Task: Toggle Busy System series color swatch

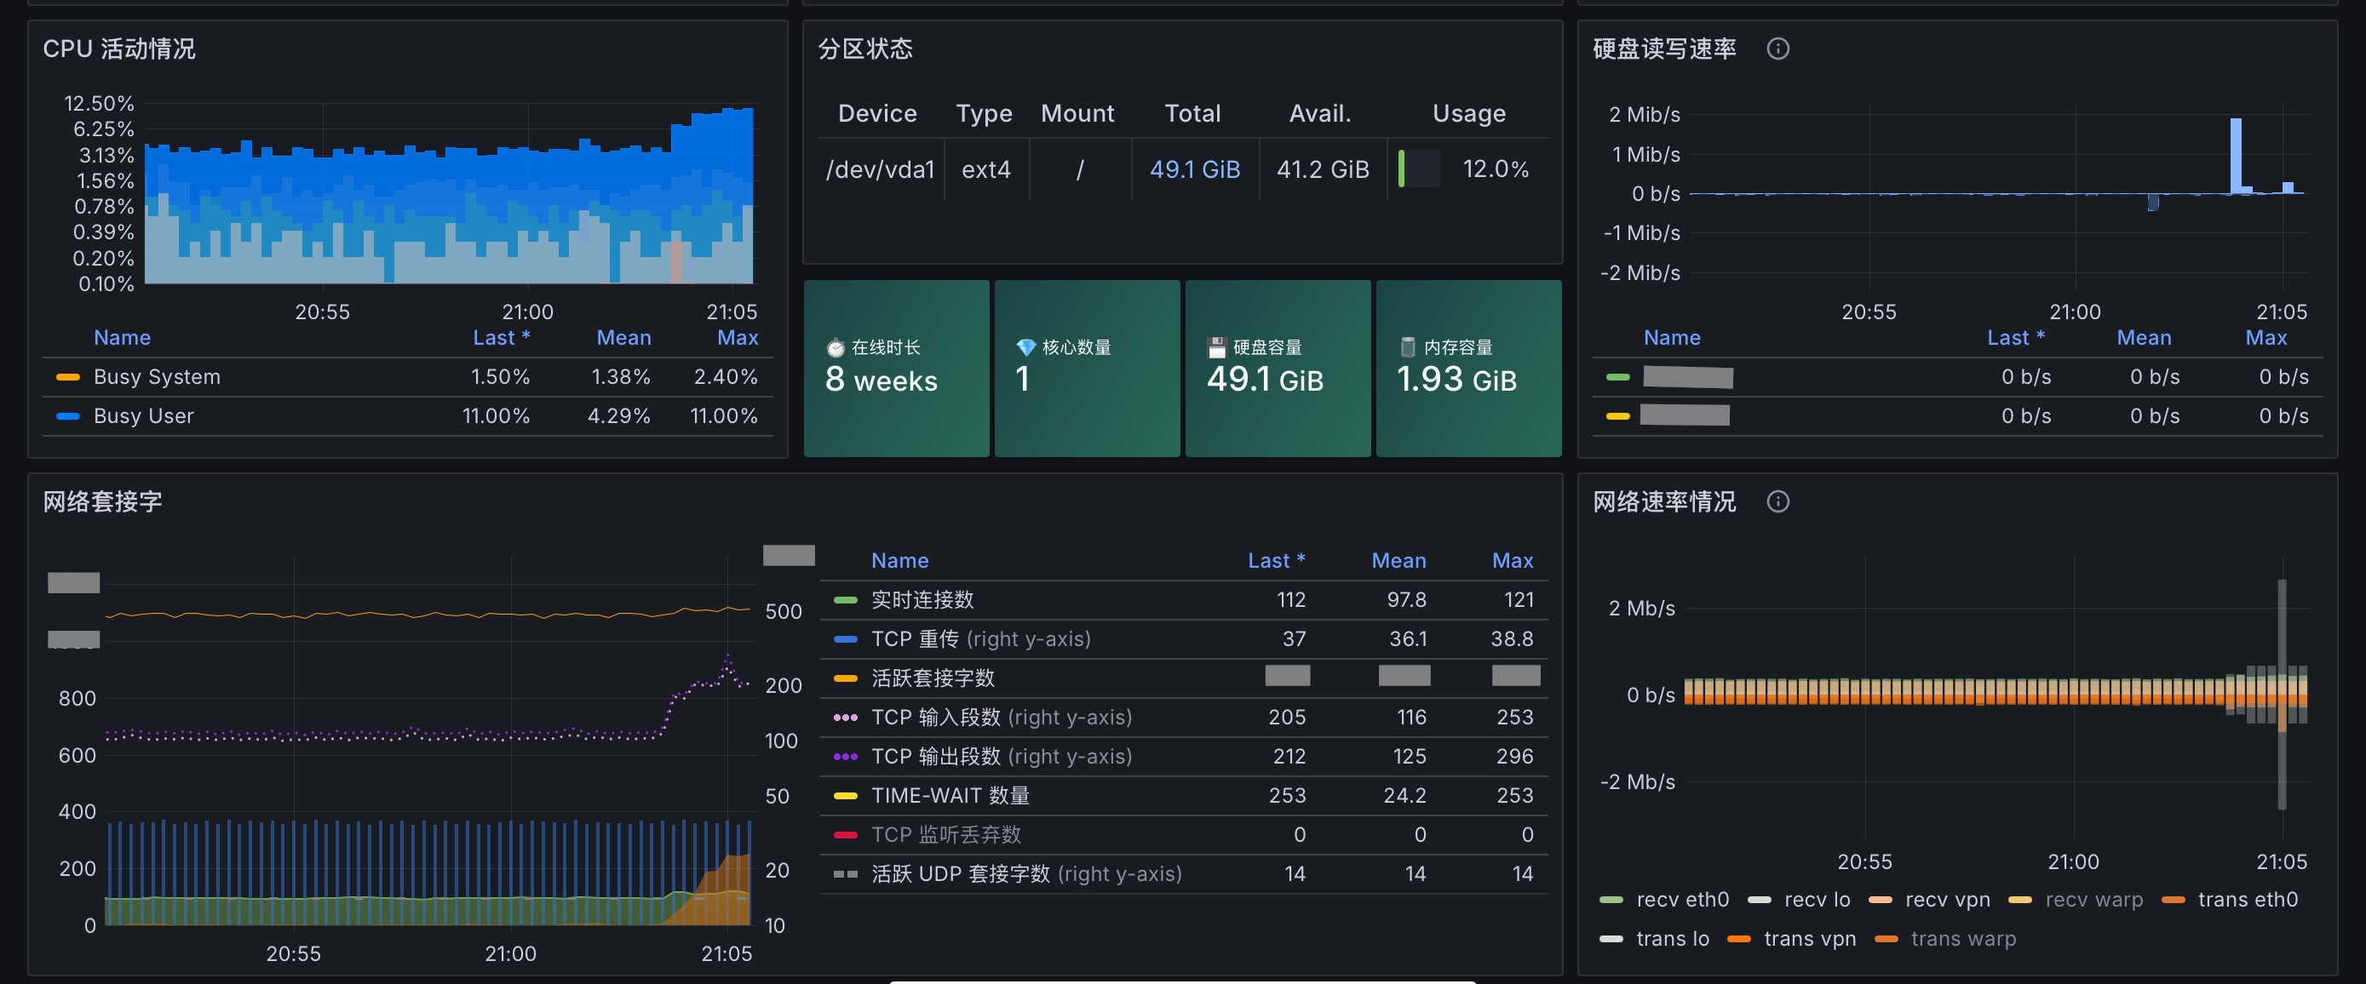Action: click(x=68, y=377)
